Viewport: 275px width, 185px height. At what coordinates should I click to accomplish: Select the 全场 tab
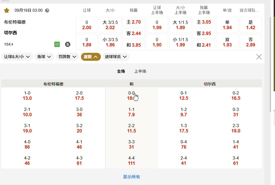click(121, 71)
